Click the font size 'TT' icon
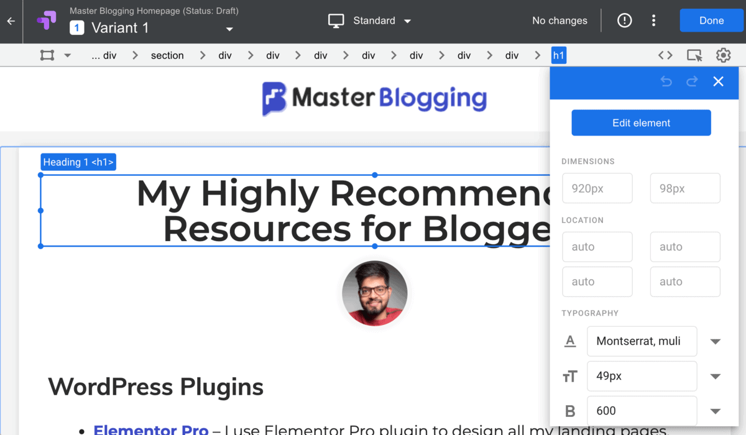This screenshot has width=746, height=435. [x=570, y=376]
